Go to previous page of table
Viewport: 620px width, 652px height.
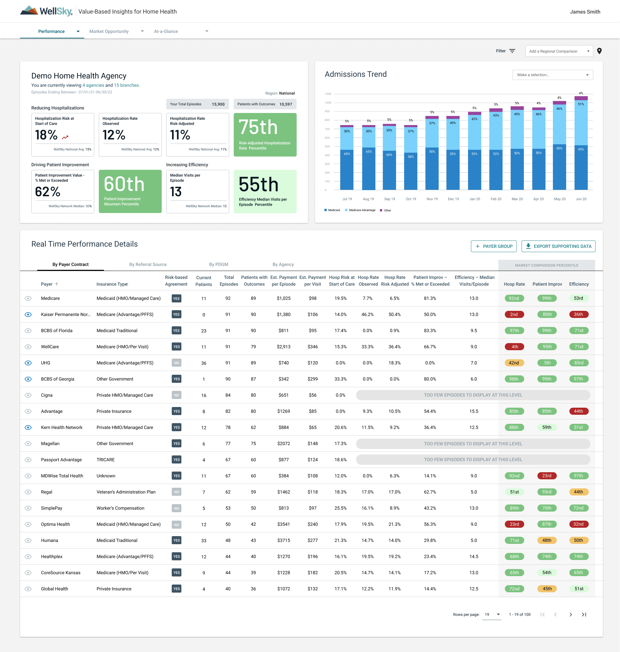pyautogui.click(x=555, y=615)
